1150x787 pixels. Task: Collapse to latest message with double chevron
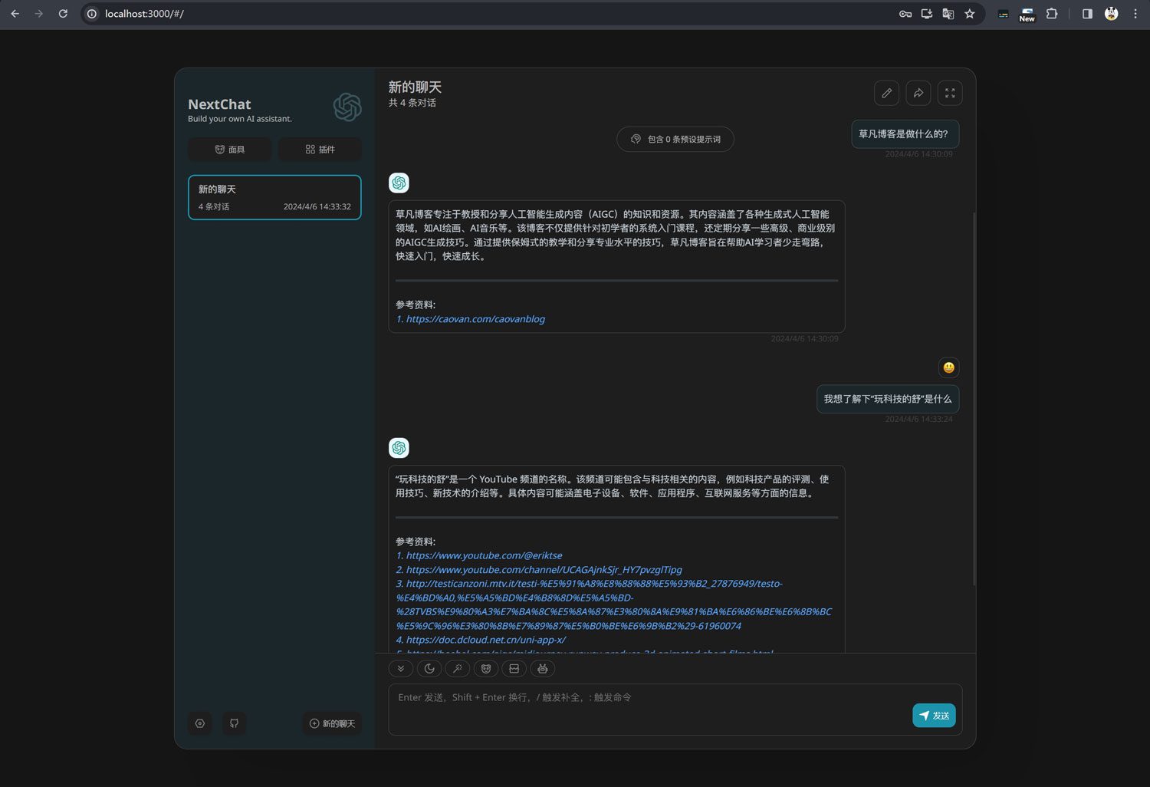click(x=401, y=668)
